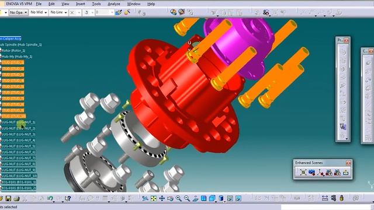Click the colorful sphere icon right of Apply Material
This screenshot has width=374, height=210.
click(x=182, y=12)
